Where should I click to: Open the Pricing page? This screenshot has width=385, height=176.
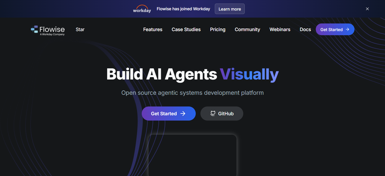pyautogui.click(x=218, y=29)
